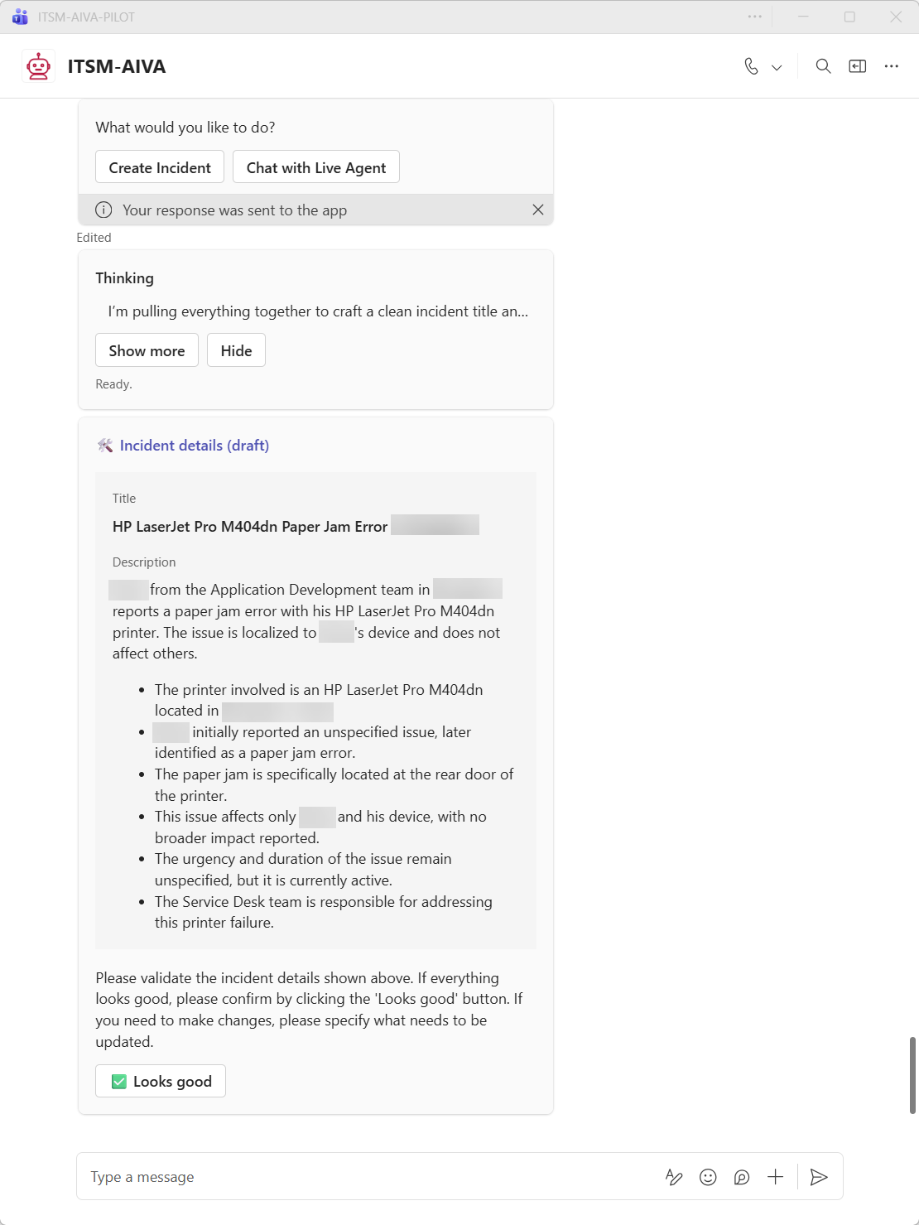The width and height of the screenshot is (919, 1225).
Task: Open the Incident details (draft) link
Action: (x=194, y=446)
